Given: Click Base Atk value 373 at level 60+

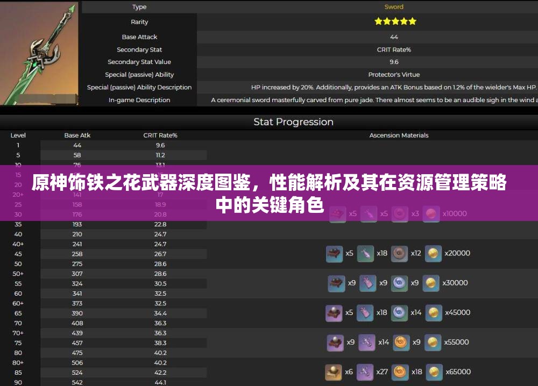Looking at the screenshot, I should (x=77, y=303).
